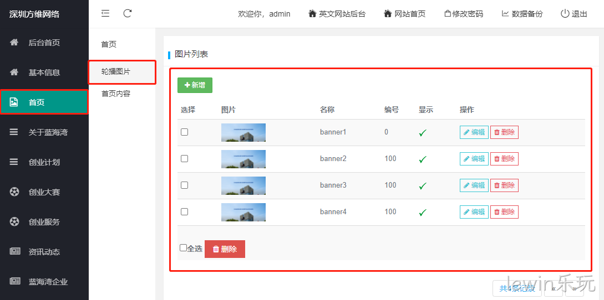Image resolution: width=604 pixels, height=300 pixels.
Task: Click the ball icon beside 创业大赛
Action: (14, 192)
